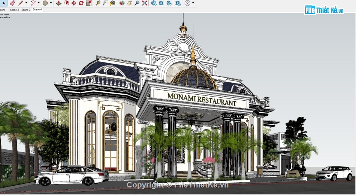356x195 pixels.
Task: Click the white SUV model
Action: [334, 173]
